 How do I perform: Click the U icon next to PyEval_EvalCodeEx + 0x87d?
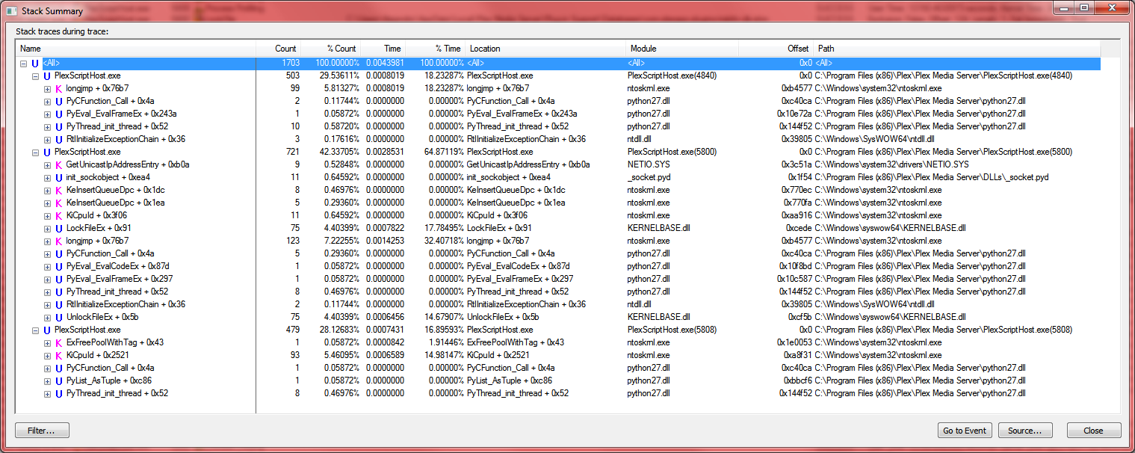click(x=59, y=266)
